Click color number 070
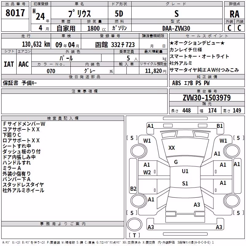Image resolution: width=246 pixels, height=246 pixels. coord(51,71)
